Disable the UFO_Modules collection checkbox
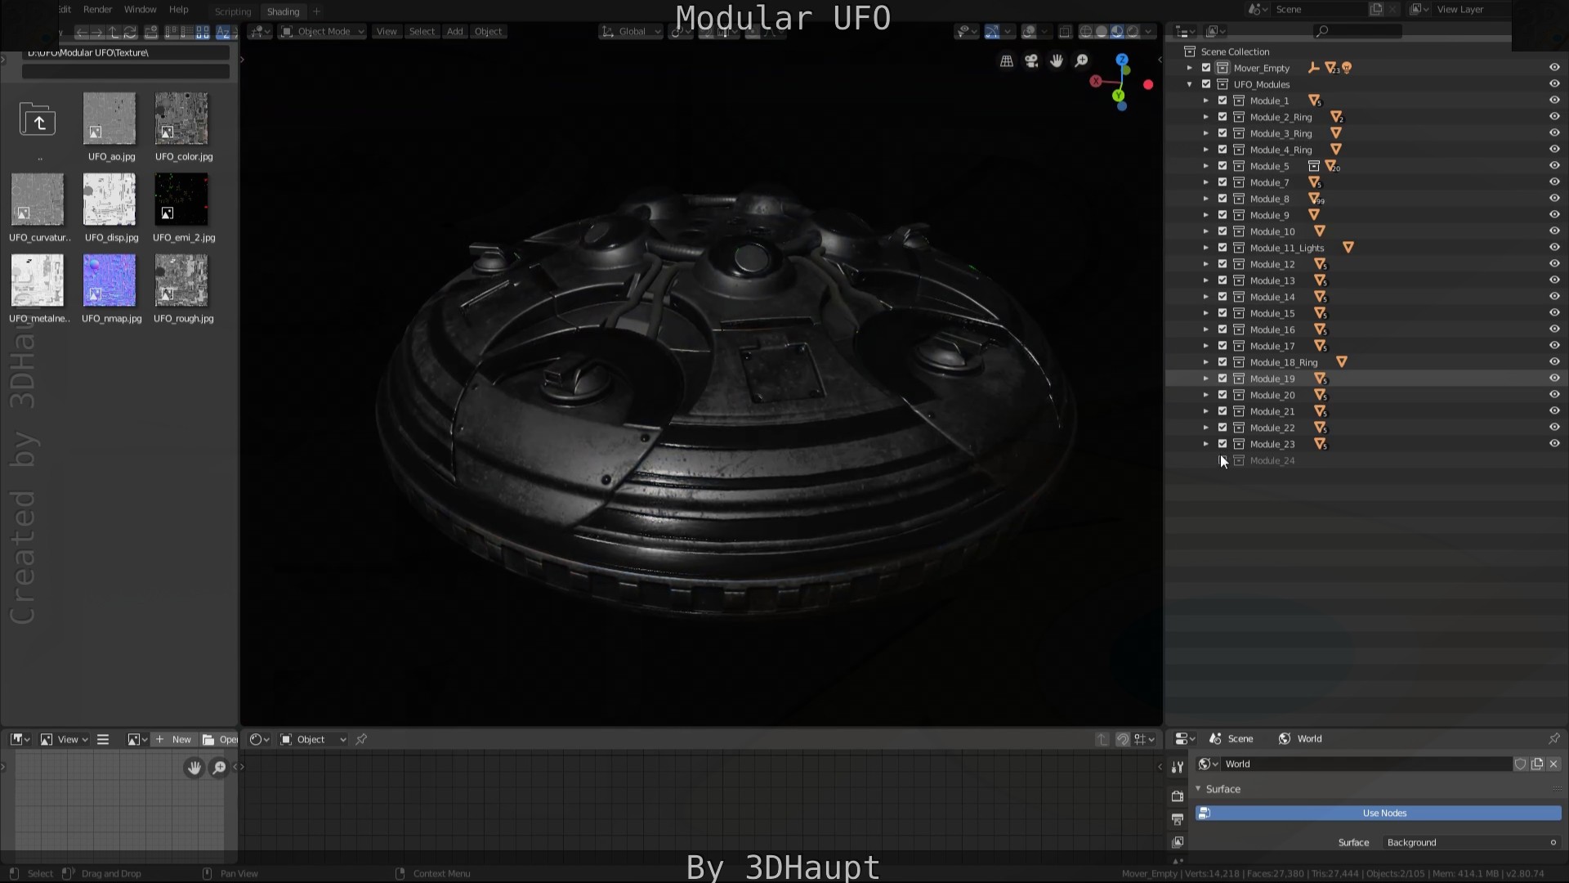This screenshot has height=883, width=1569. tap(1206, 84)
